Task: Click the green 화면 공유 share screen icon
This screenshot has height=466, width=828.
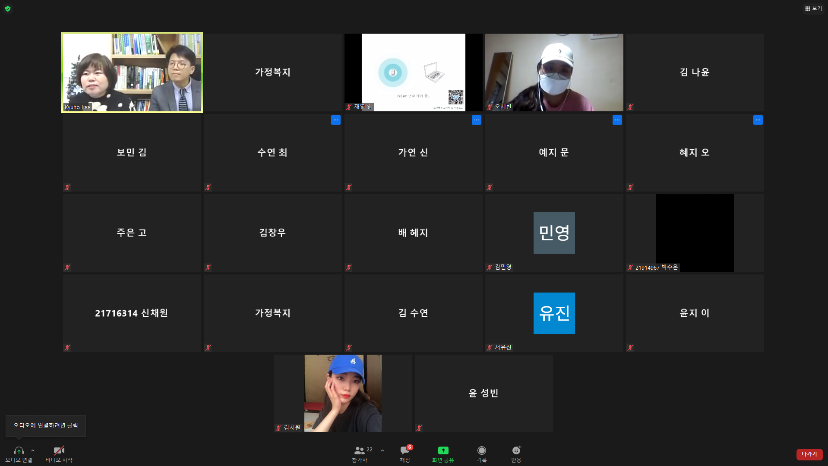Action: pyautogui.click(x=443, y=450)
